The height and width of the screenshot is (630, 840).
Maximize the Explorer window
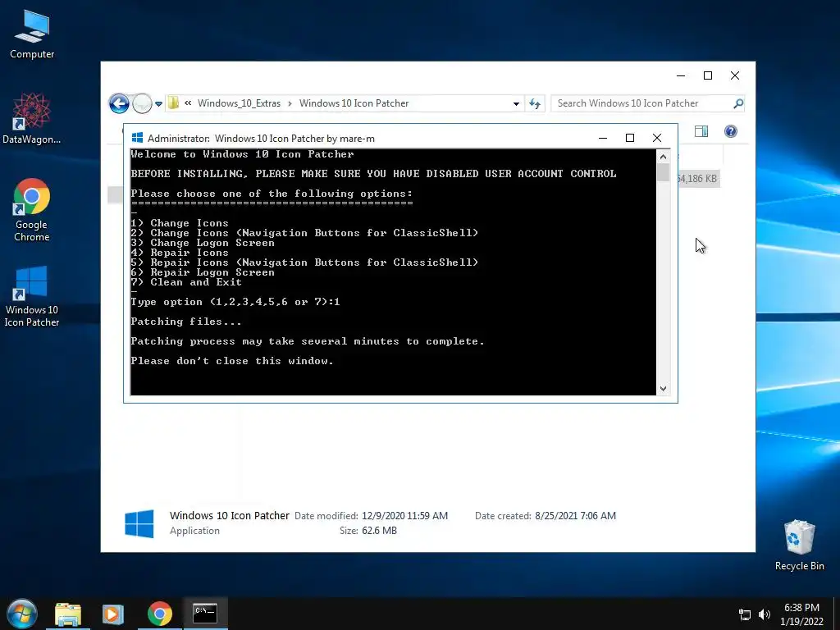point(708,75)
